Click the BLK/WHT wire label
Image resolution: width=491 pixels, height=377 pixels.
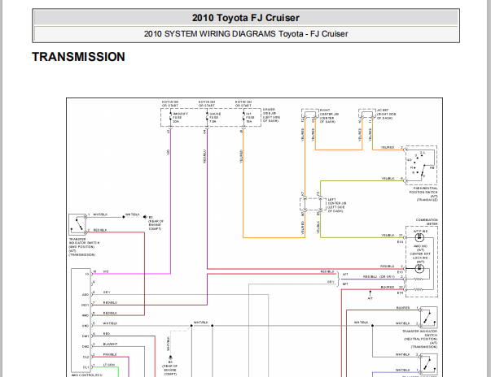coord(111,344)
